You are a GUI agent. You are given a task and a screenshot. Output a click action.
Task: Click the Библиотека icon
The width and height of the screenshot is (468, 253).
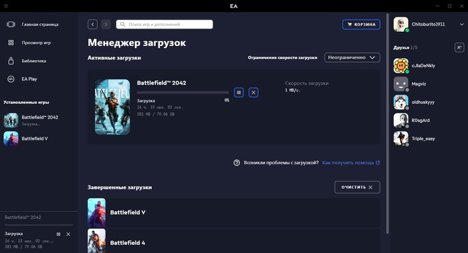pos(11,61)
